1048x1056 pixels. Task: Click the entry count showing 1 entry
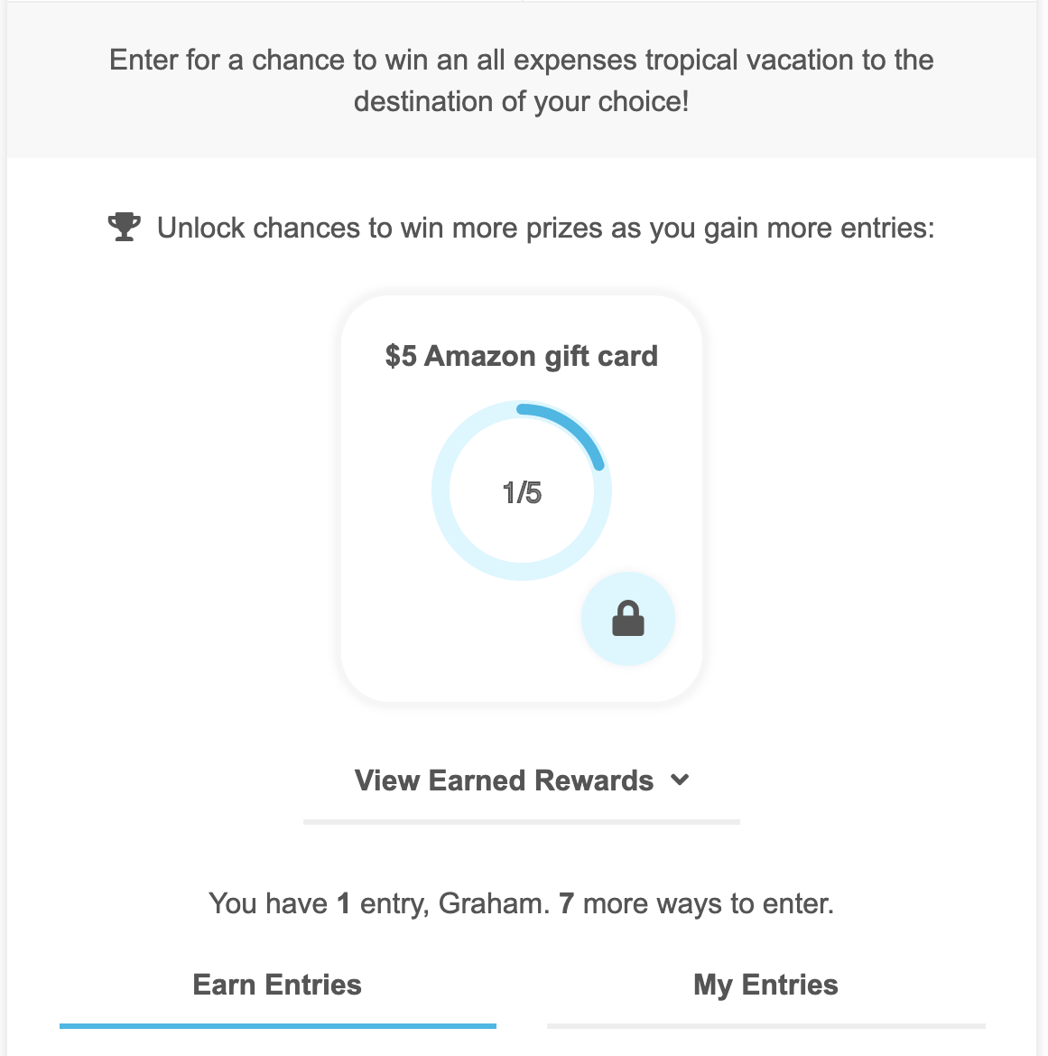pos(343,902)
